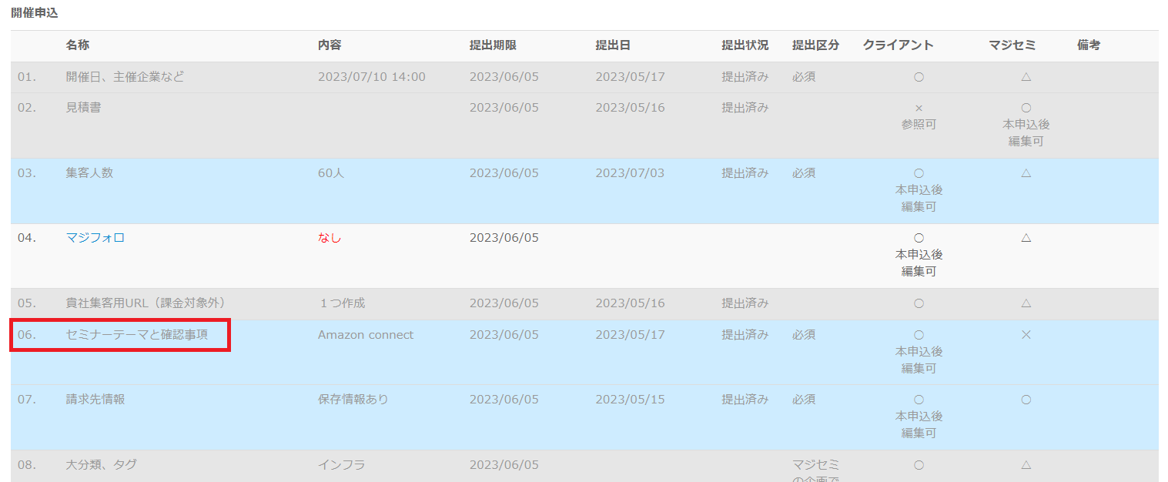Click the 備考 column header
Image resolution: width=1168 pixels, height=482 pixels.
click(x=1088, y=45)
